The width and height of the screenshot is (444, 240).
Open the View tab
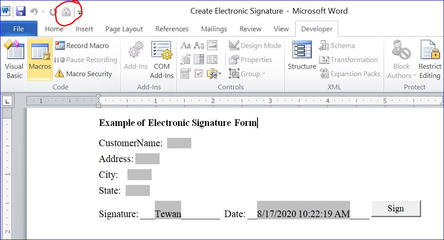(281, 29)
